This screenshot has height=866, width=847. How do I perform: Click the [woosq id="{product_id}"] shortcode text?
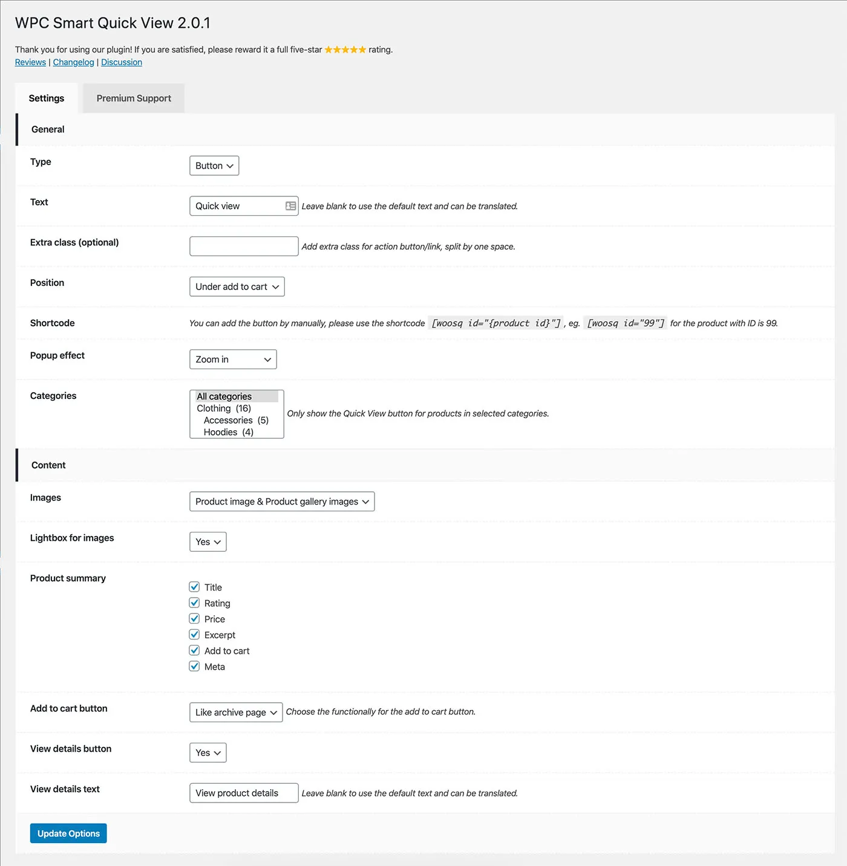496,323
